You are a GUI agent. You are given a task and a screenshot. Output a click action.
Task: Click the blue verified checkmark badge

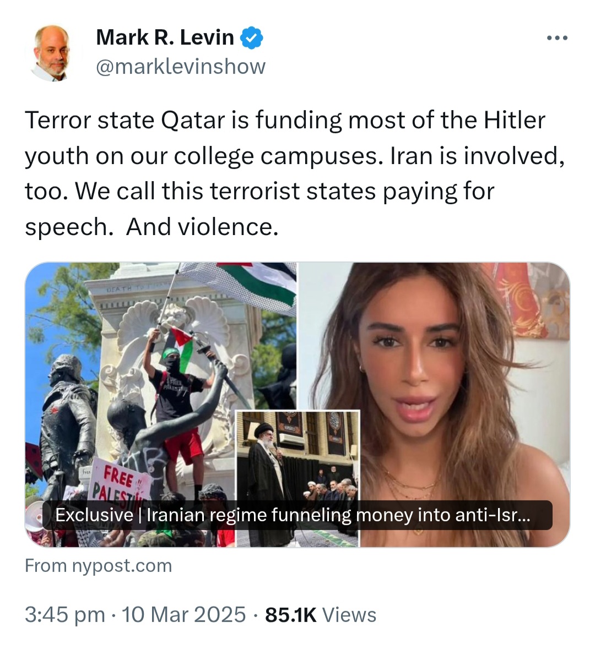click(x=252, y=38)
